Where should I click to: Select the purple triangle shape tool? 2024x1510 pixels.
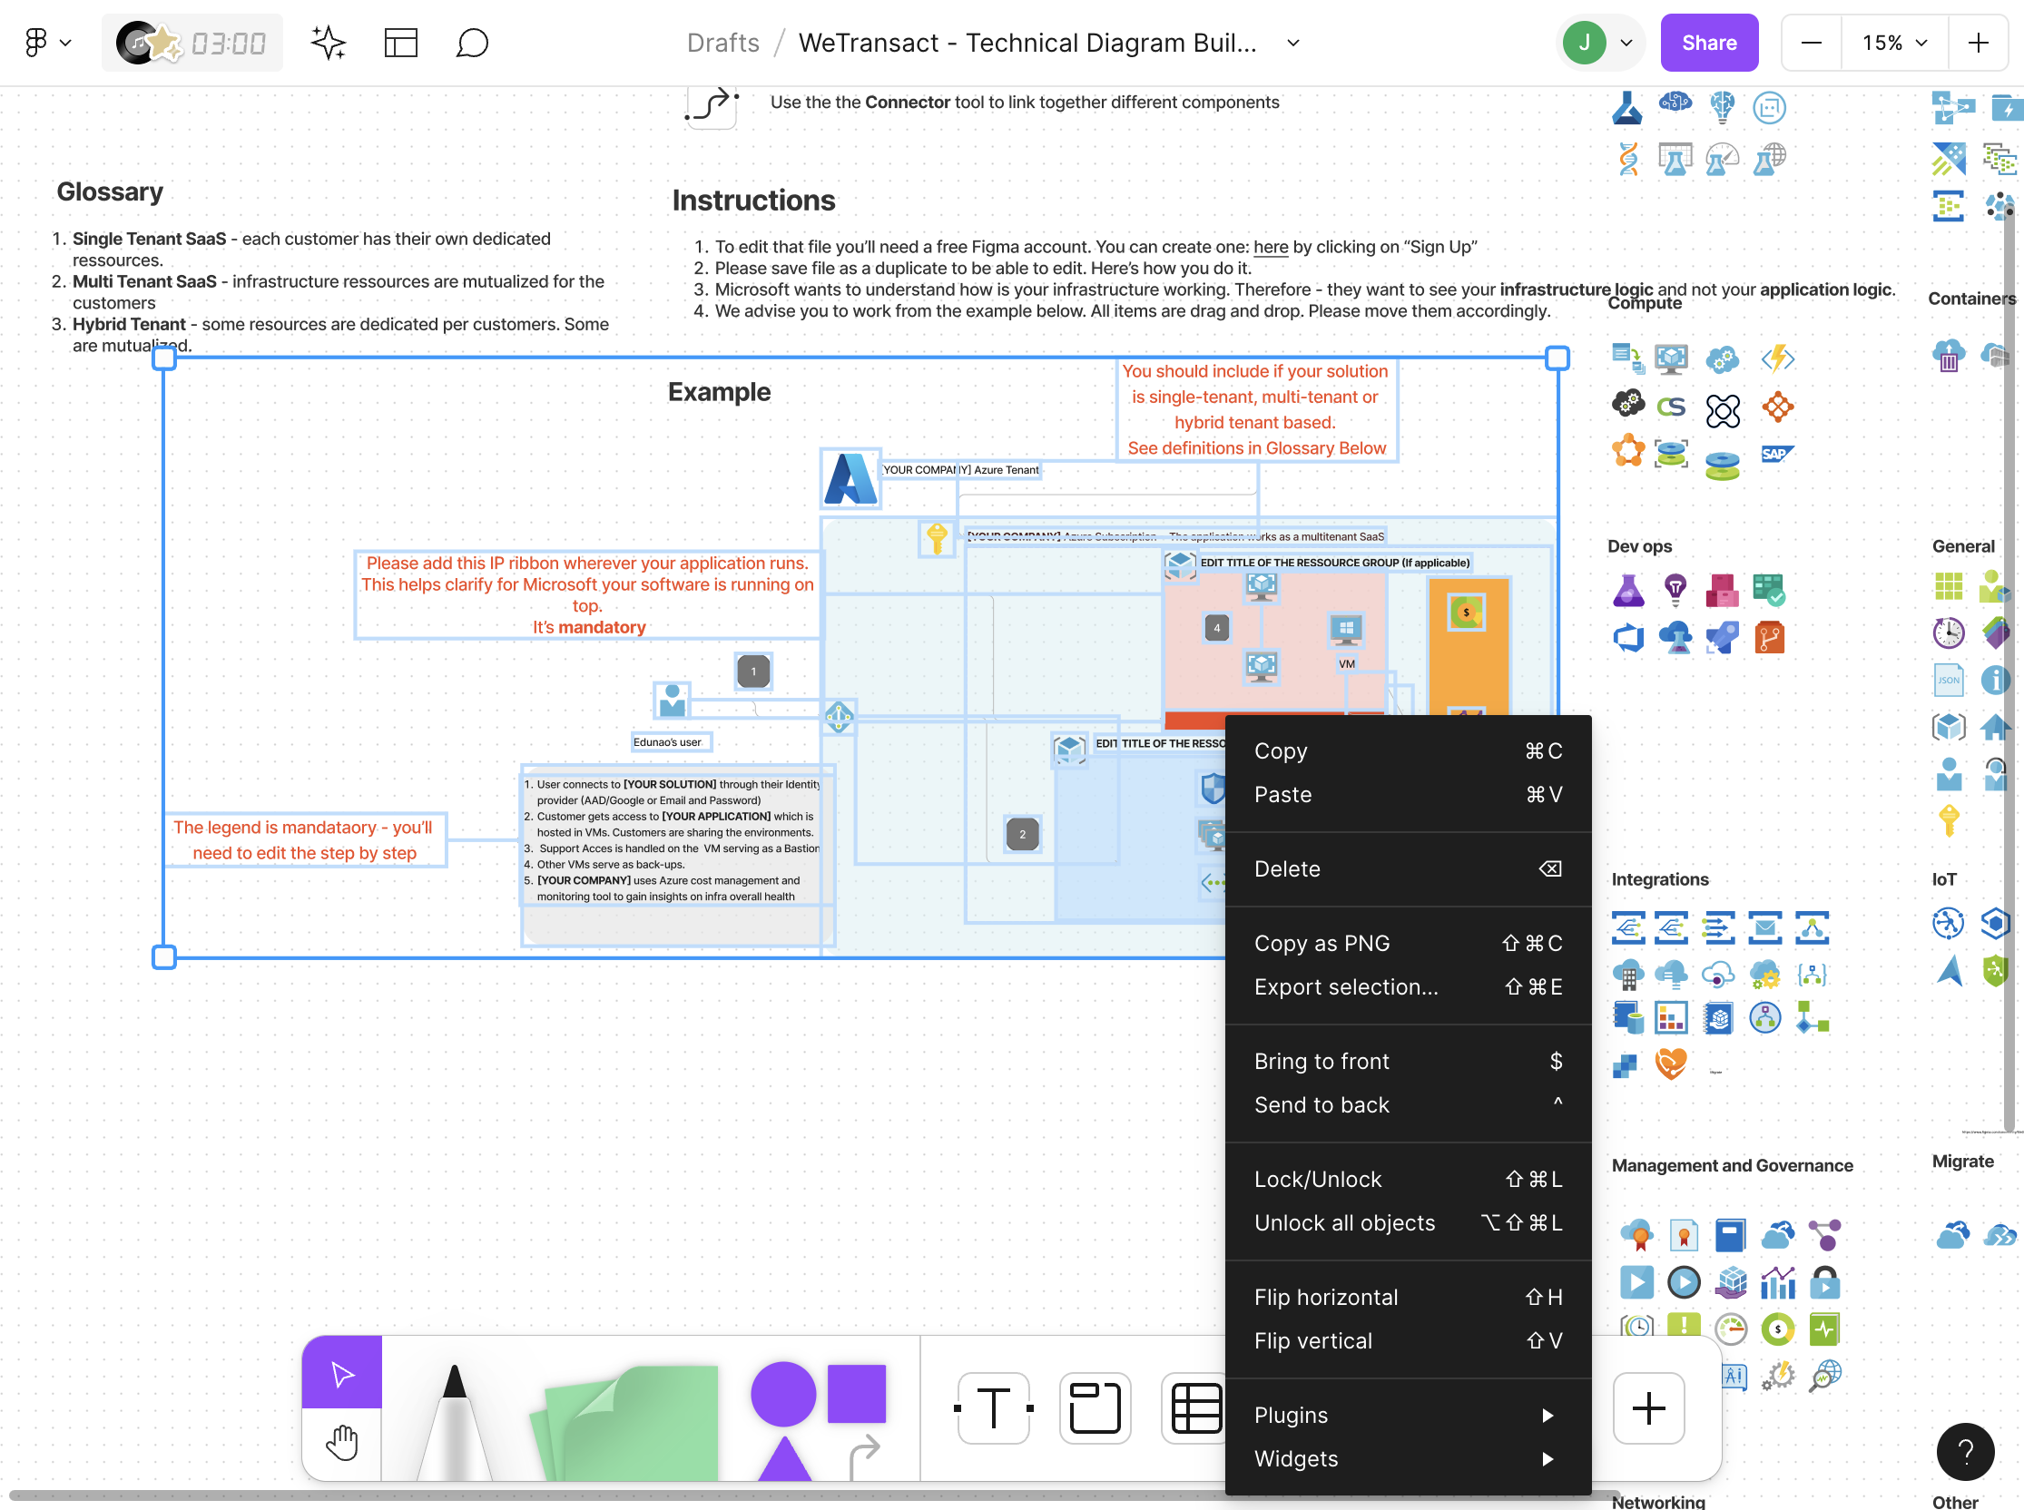click(783, 1459)
